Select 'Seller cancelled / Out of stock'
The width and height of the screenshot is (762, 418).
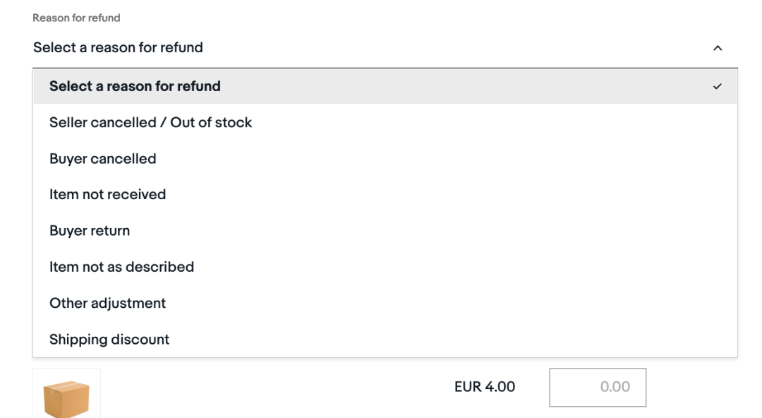point(150,122)
